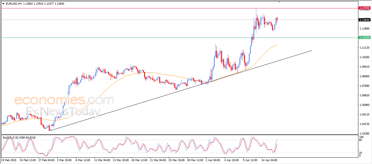Click the 1.09410 price axis value

364,67
